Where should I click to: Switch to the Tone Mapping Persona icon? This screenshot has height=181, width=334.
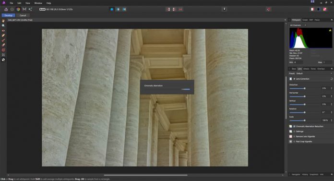[x=24, y=9]
